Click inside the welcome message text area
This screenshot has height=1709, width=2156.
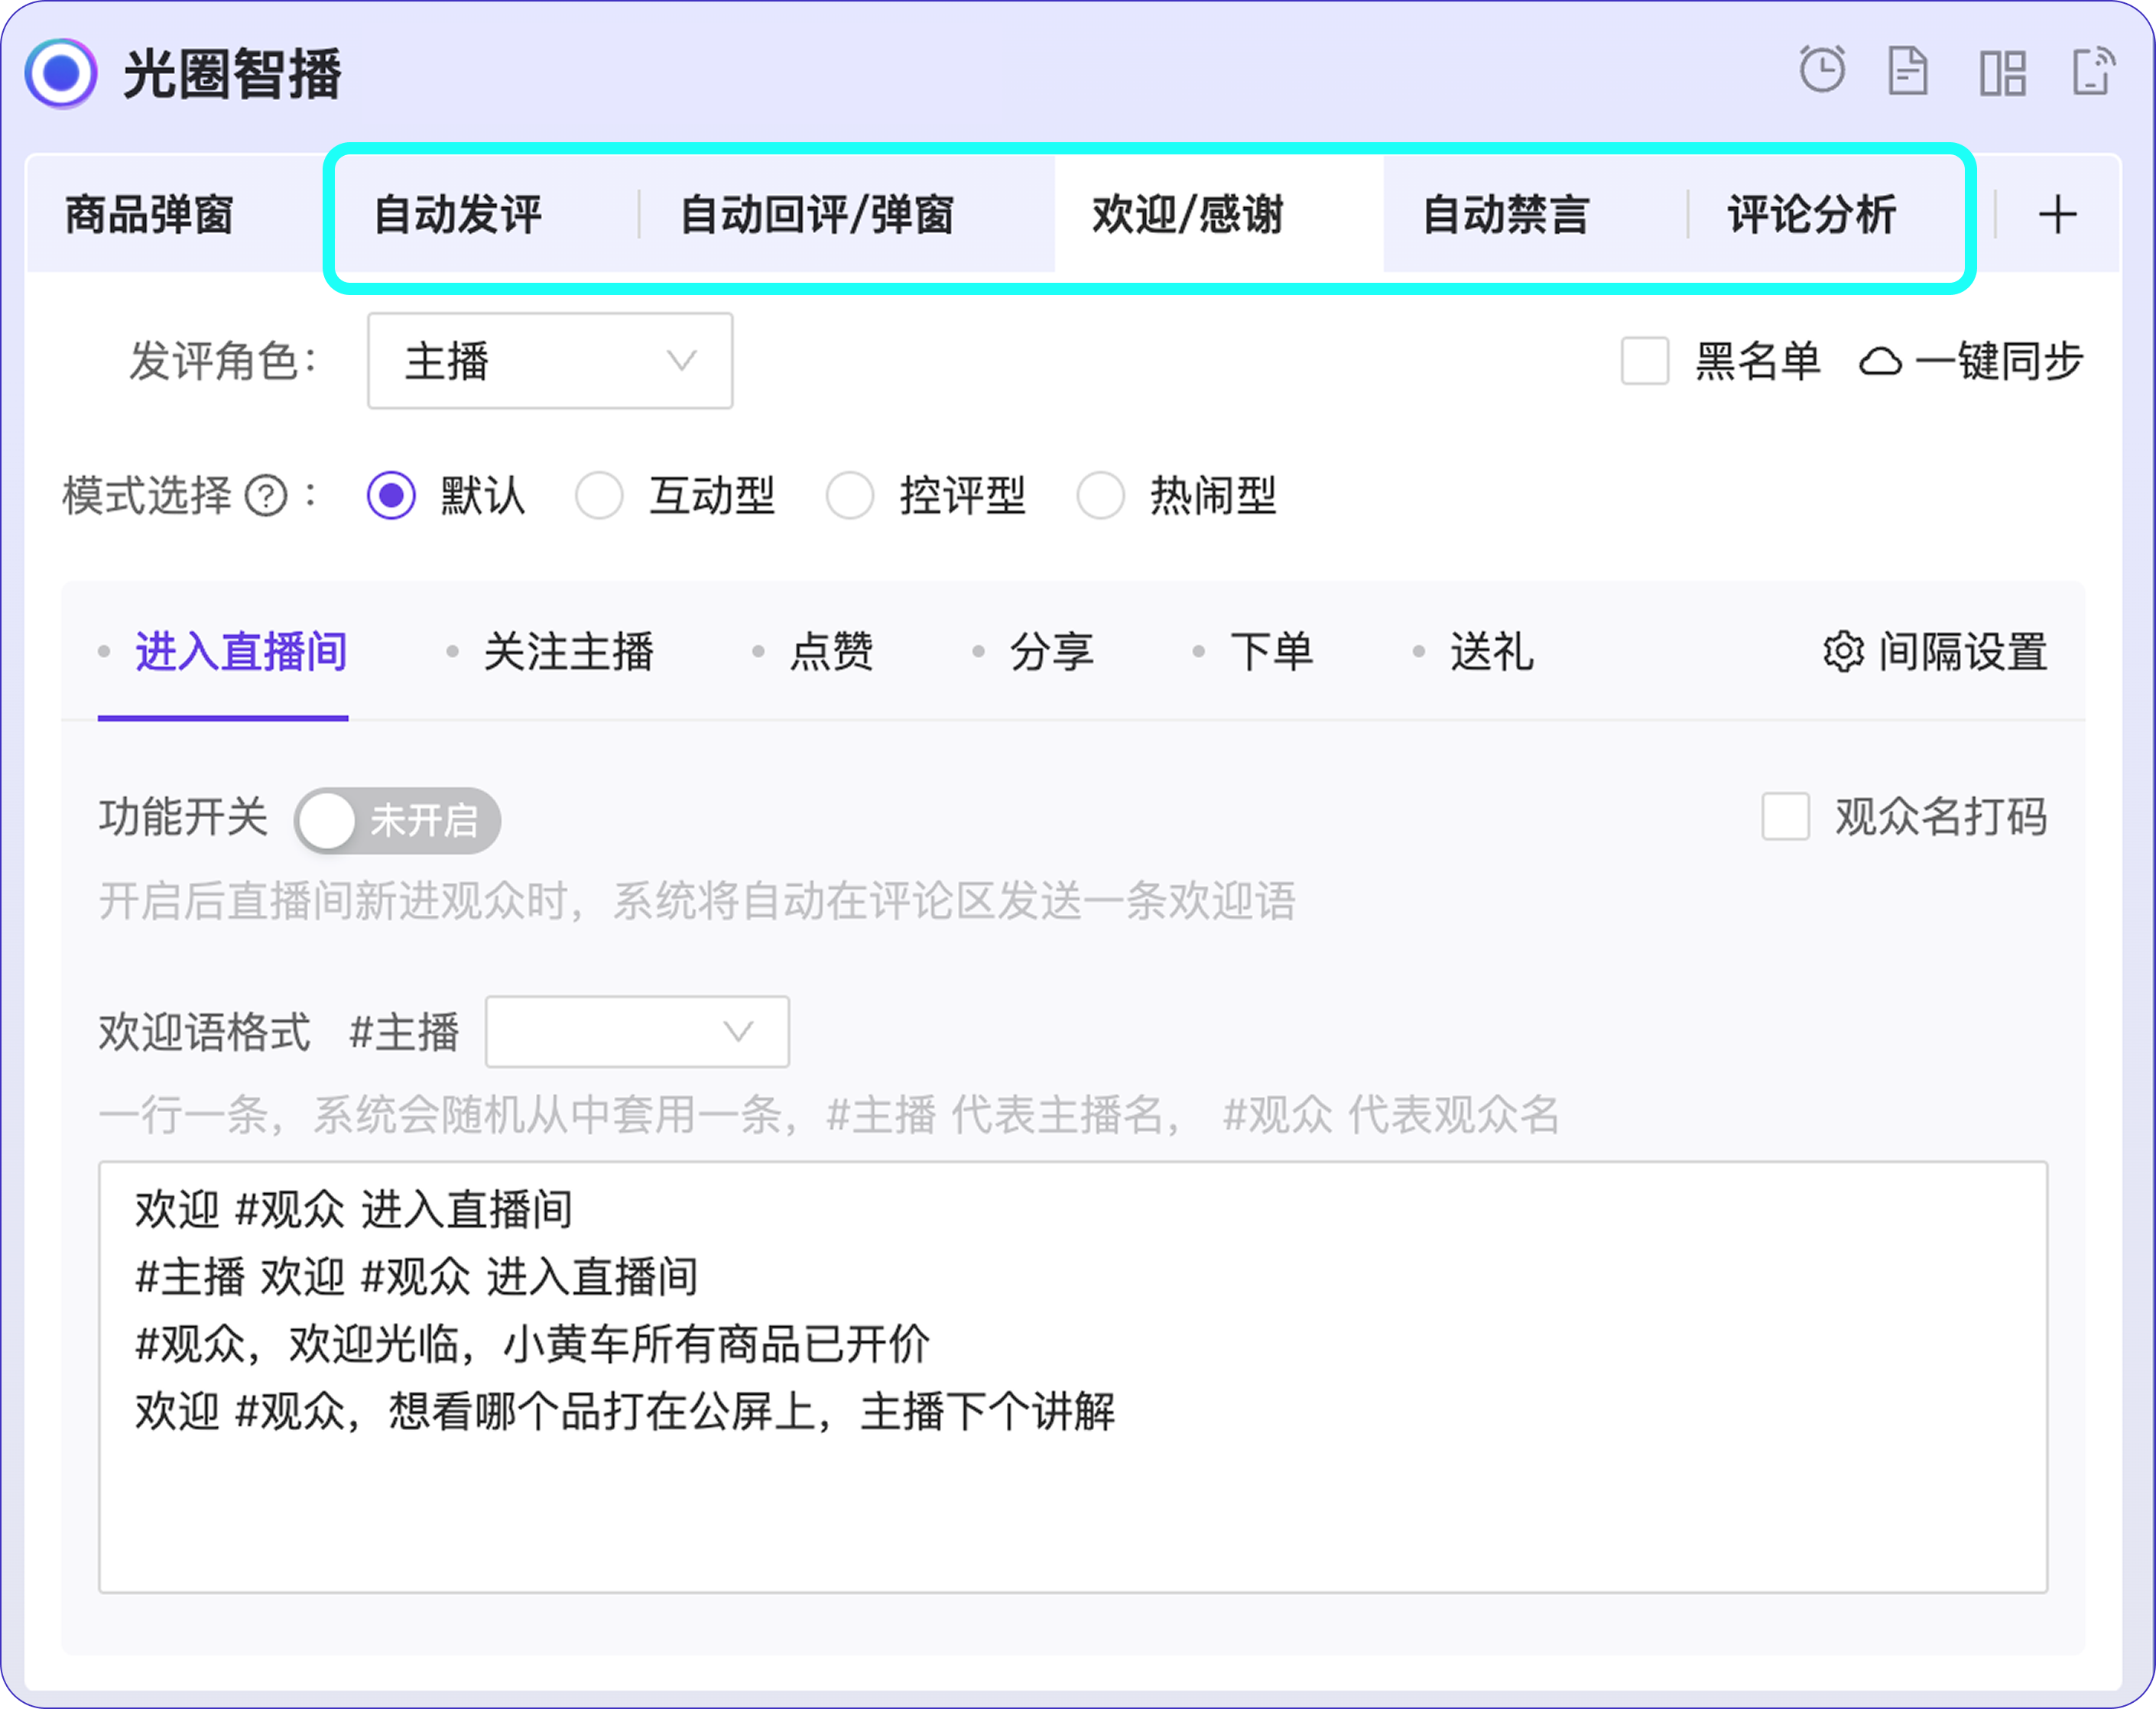click(x=1071, y=1479)
